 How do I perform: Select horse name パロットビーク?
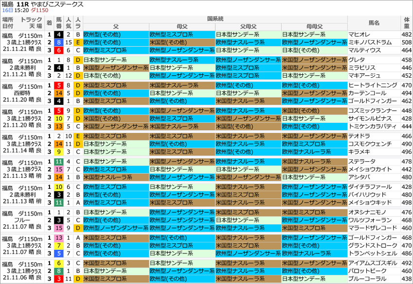[367, 271]
